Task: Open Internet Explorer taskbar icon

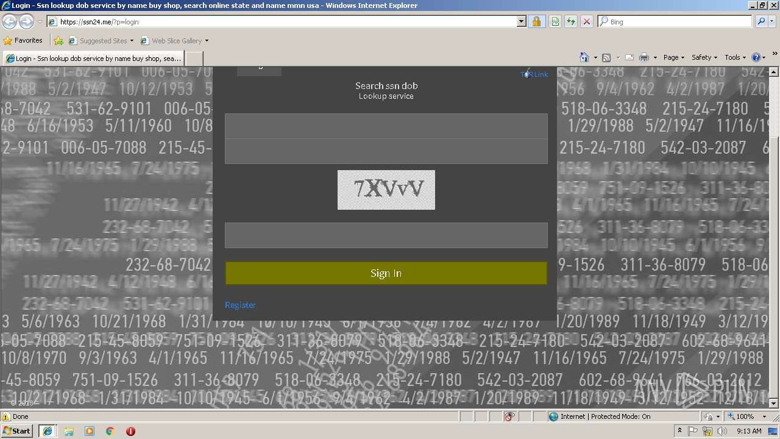Action: tap(48, 431)
